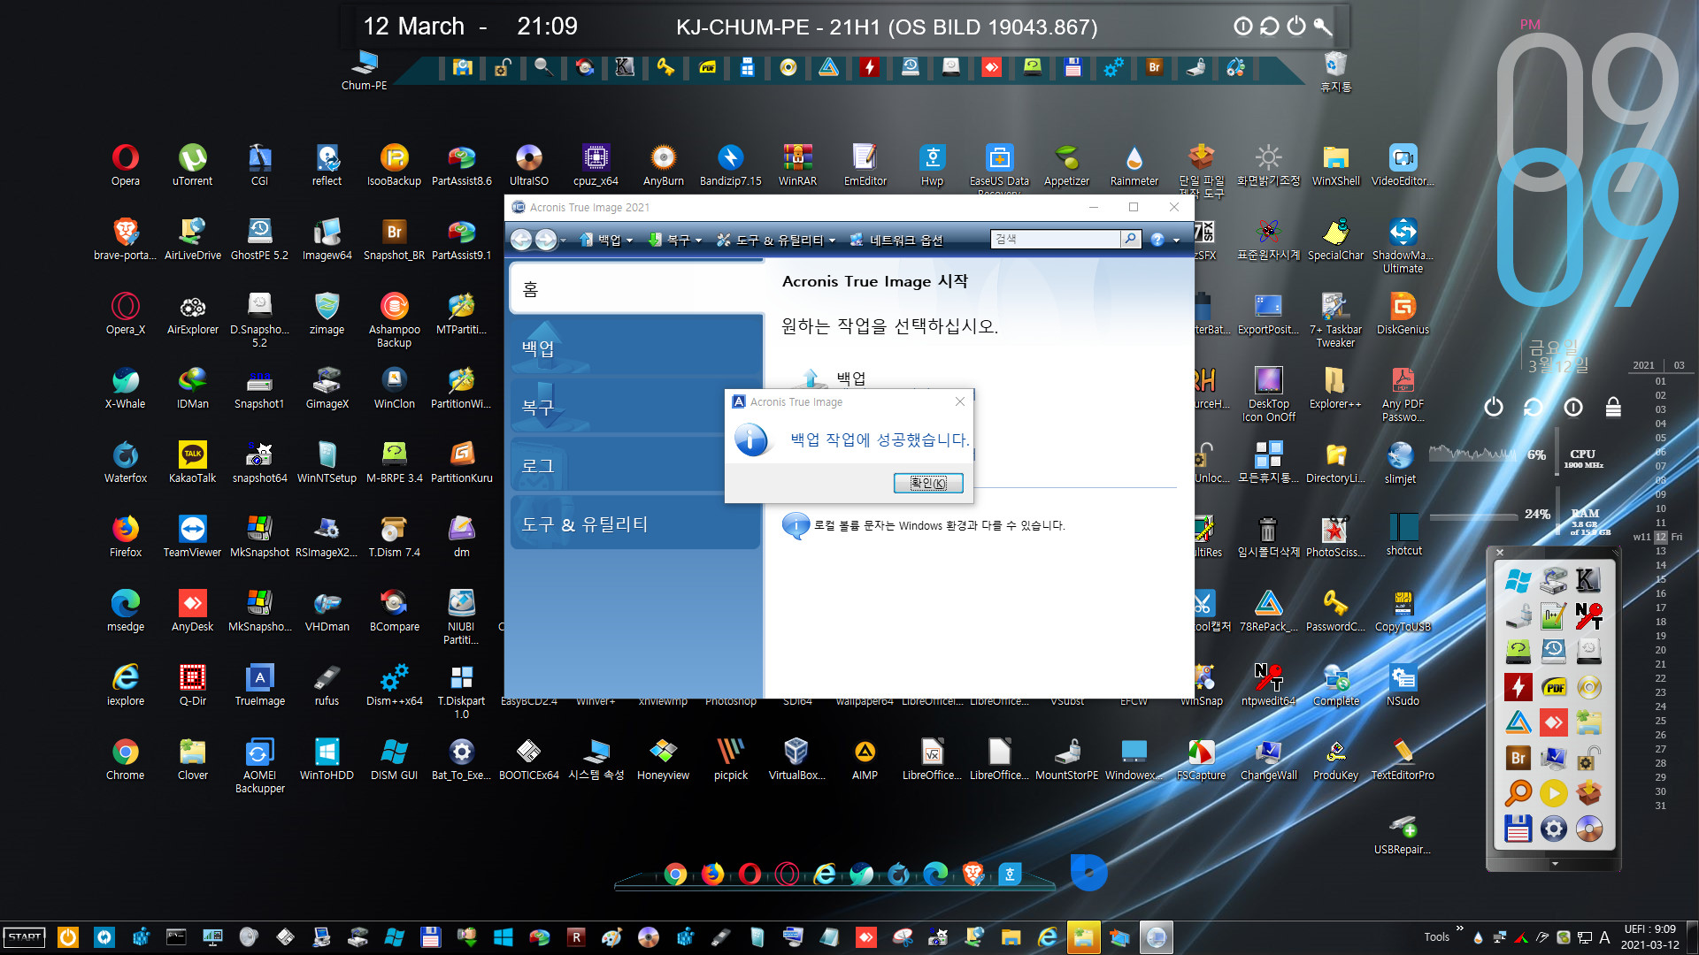Open the WinRAR desktop icon
This screenshot has width=1699, height=955.
pyautogui.click(x=797, y=164)
